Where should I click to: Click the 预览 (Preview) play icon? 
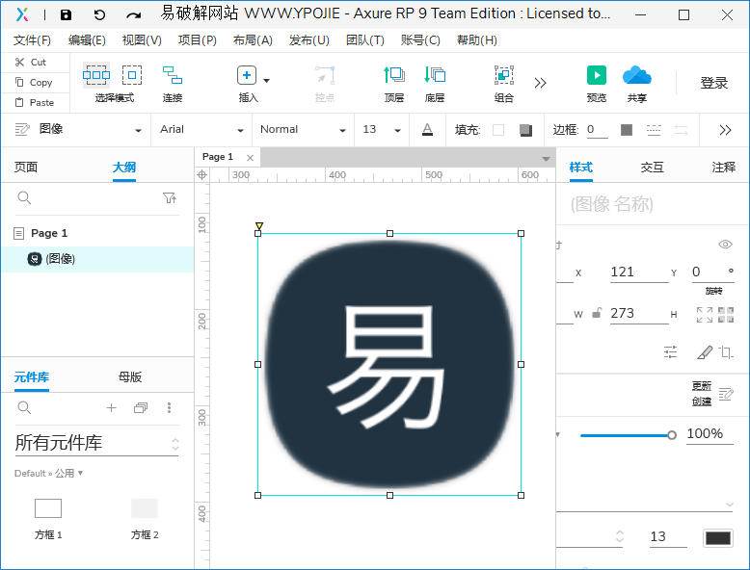(x=597, y=75)
